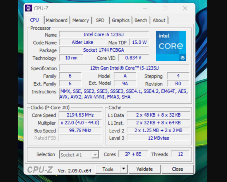Click the Package value Socket 1744 FCBGA

pyautogui.click(x=104, y=50)
